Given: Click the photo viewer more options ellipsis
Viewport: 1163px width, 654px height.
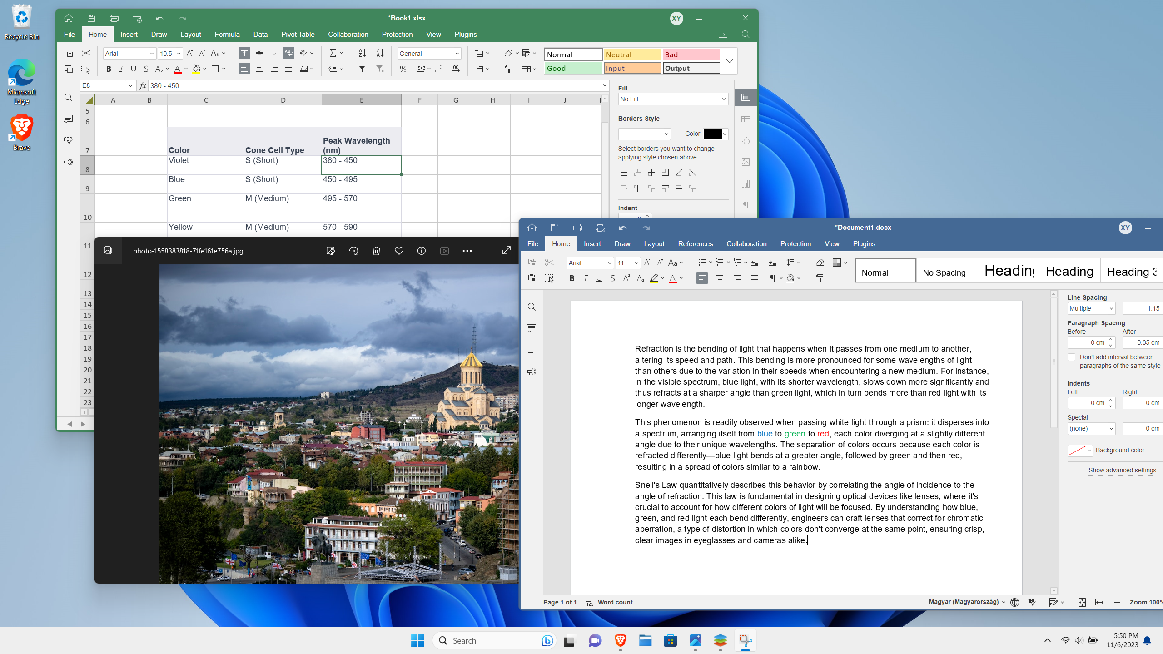Looking at the screenshot, I should [x=467, y=251].
